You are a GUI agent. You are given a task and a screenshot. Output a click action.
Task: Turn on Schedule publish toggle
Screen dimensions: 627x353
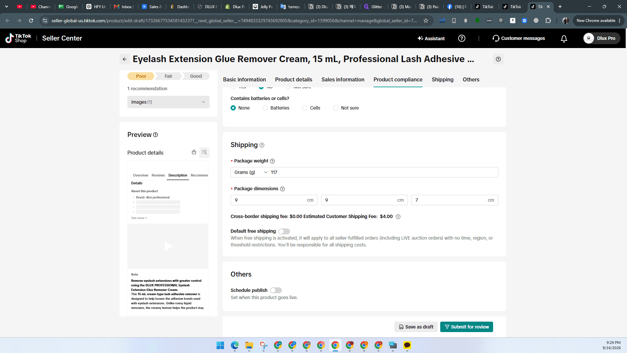(x=276, y=290)
